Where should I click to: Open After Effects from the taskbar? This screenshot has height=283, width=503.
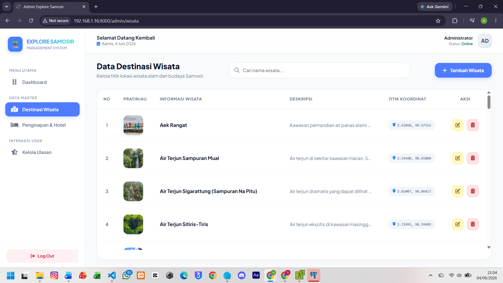(x=256, y=275)
